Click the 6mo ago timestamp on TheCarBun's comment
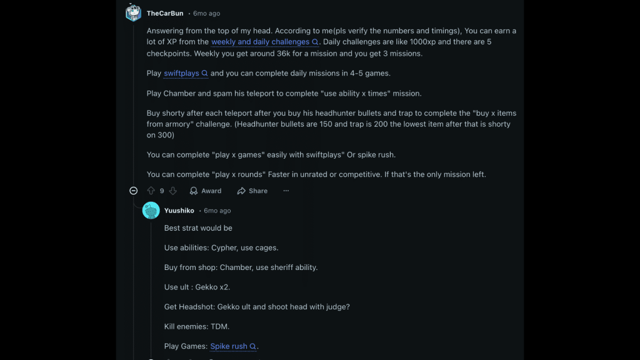 click(x=207, y=12)
